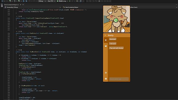Viewport: 178px width, 100px height.
Task: Select the ItemContainerHelper.cs tab
Action: (11, 5)
